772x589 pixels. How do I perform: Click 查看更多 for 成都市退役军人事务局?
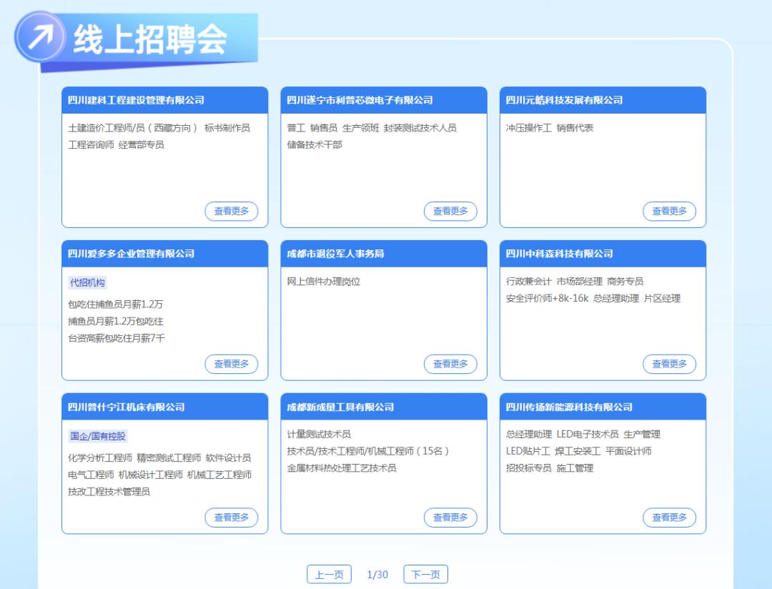point(450,363)
